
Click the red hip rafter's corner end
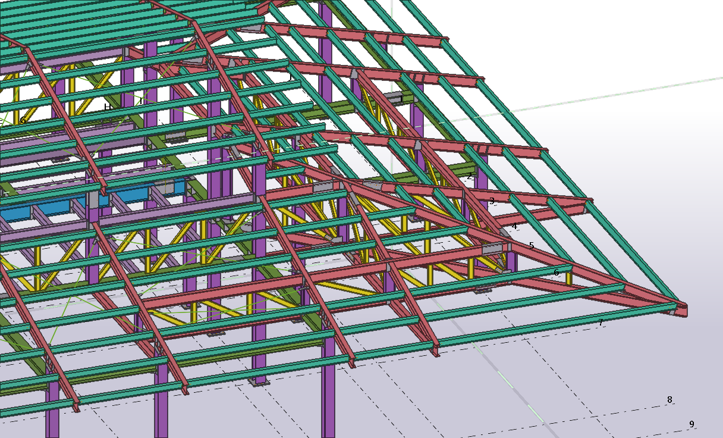[x=681, y=310]
